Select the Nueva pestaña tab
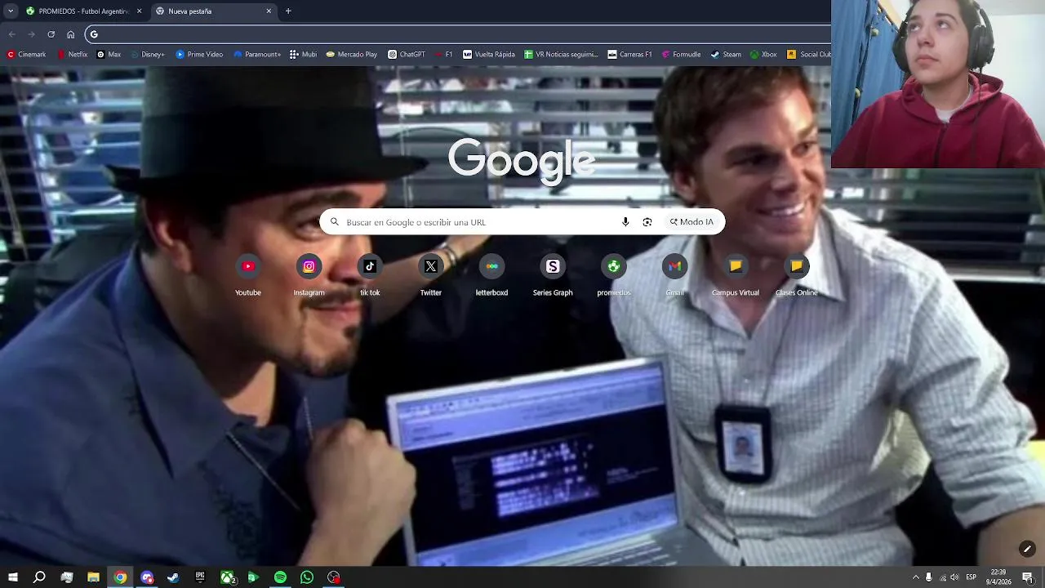This screenshot has height=588, width=1045. (x=214, y=11)
